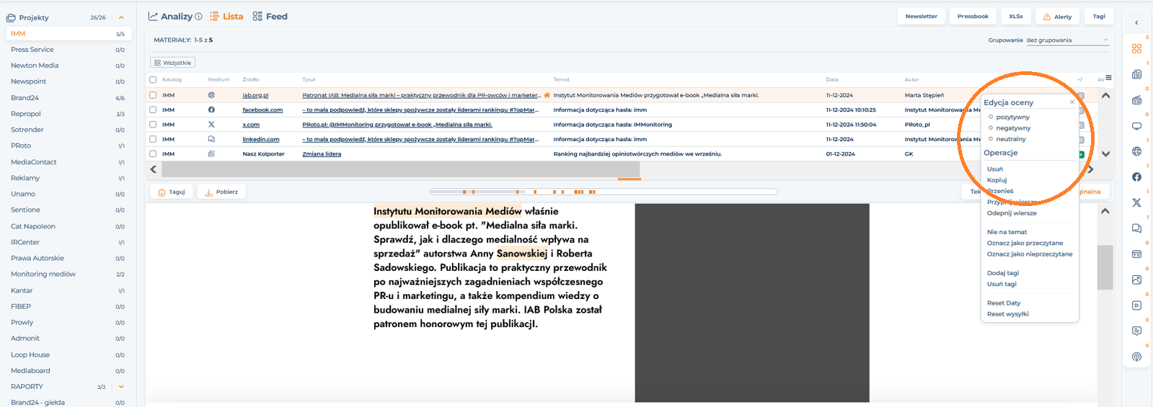The image size is (1153, 407).
Task: Click the info icon beside Analizy
Action: tap(198, 17)
